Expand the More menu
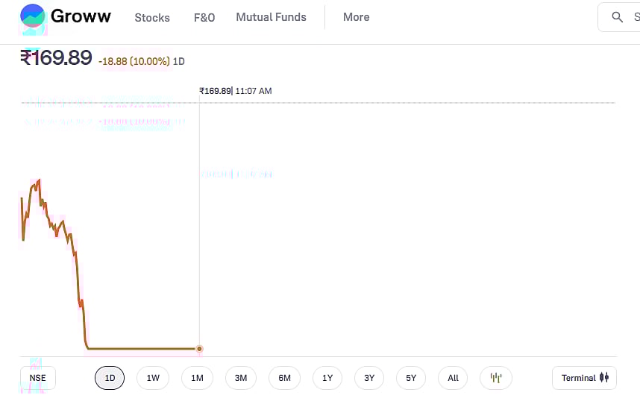Viewport: 640px width, 404px height. [x=356, y=17]
